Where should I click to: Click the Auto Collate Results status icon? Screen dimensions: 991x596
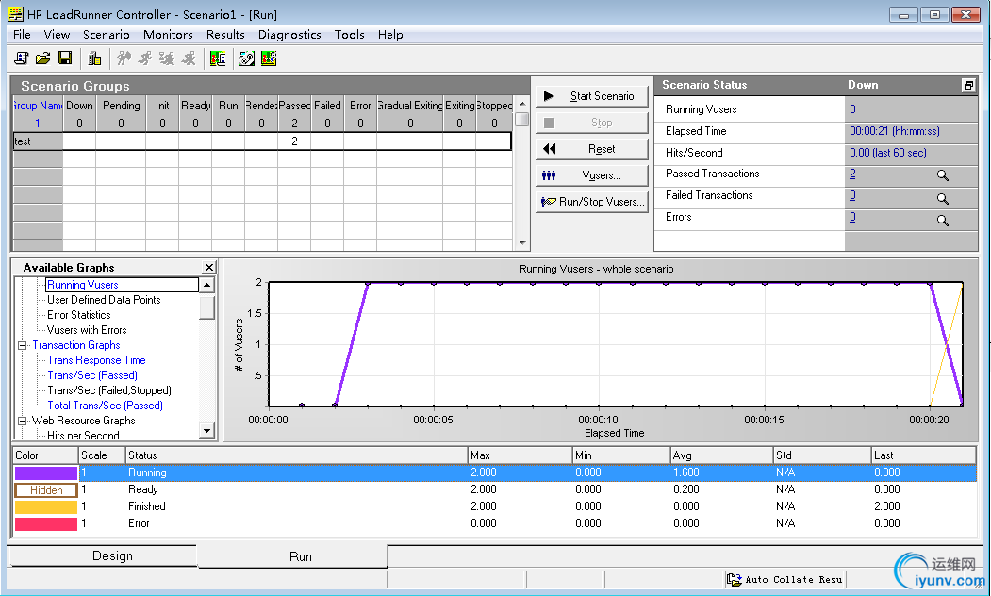coord(734,580)
